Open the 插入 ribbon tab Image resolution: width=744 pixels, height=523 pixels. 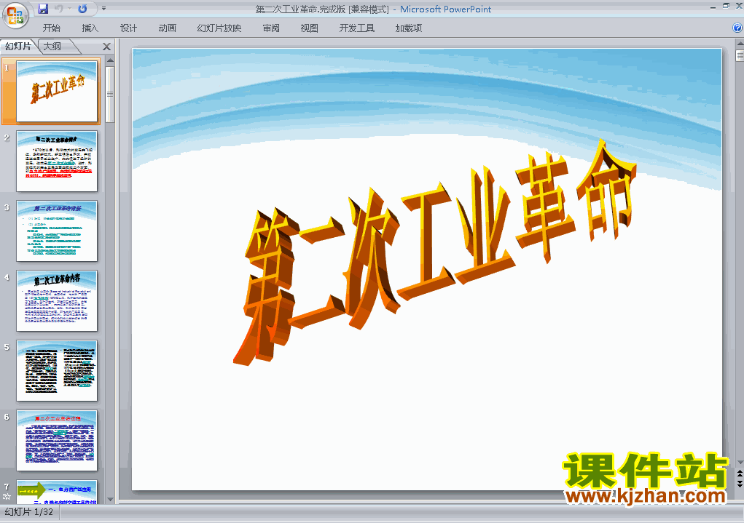click(x=90, y=28)
